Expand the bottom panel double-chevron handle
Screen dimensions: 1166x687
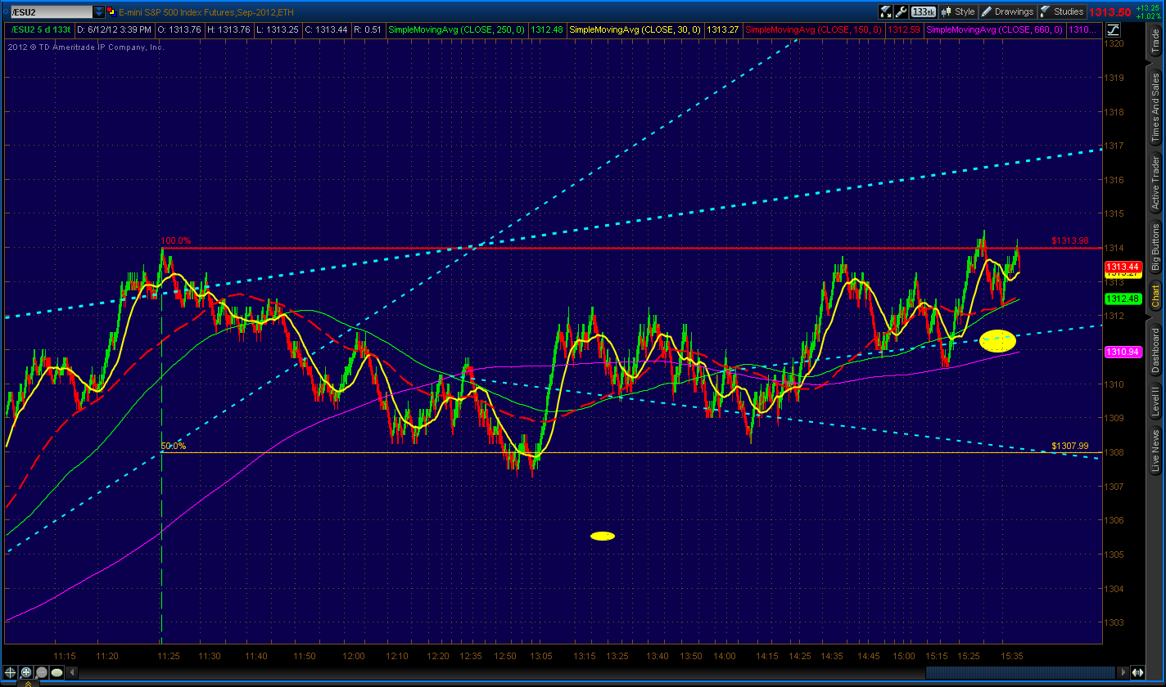click(x=27, y=682)
